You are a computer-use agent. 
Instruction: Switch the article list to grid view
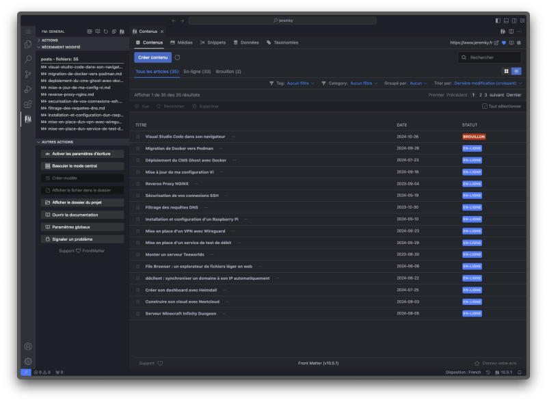pyautogui.click(x=506, y=71)
